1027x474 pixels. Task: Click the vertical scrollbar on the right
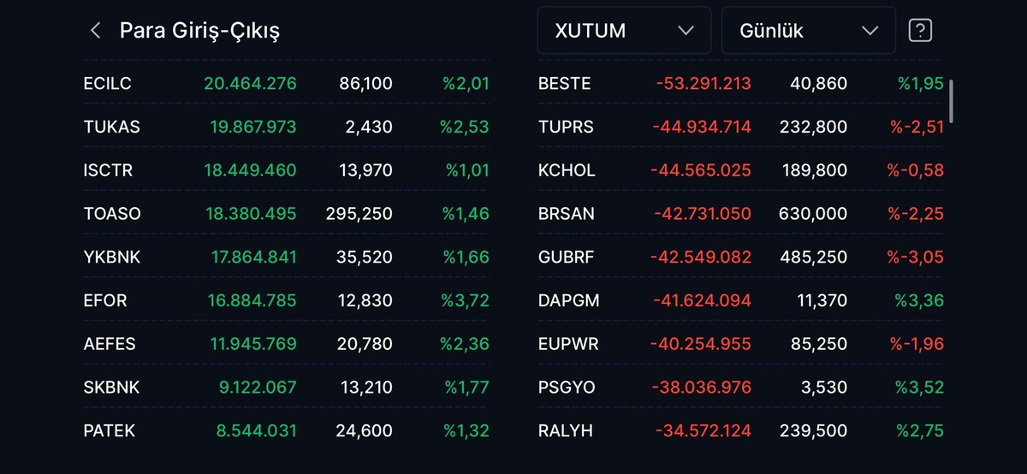(952, 102)
